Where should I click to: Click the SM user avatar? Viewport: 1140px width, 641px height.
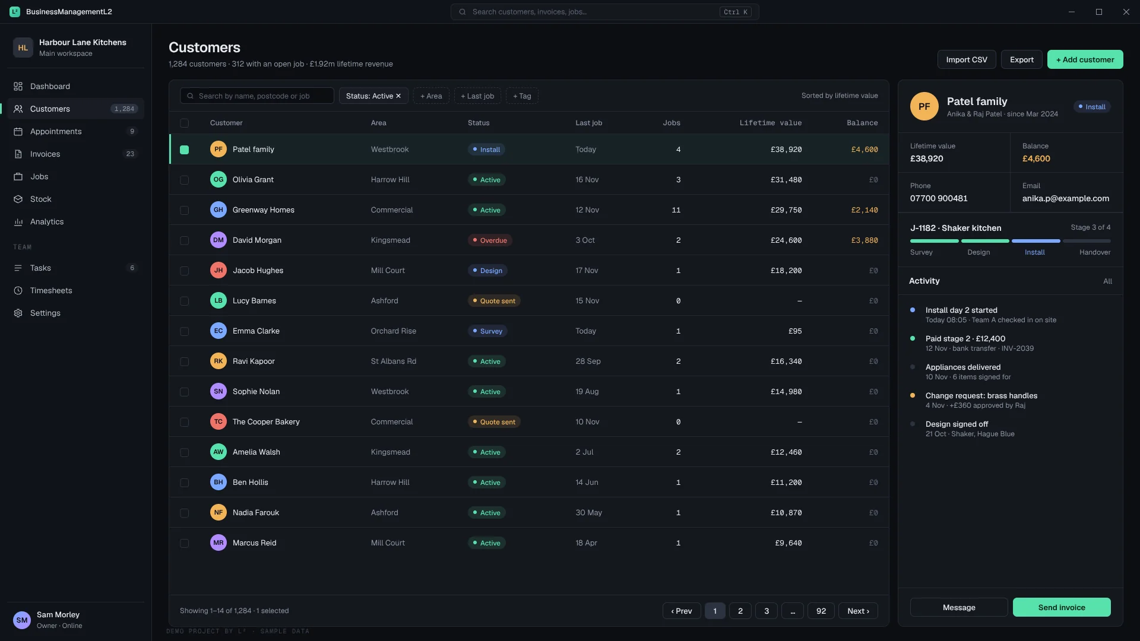[x=22, y=620]
